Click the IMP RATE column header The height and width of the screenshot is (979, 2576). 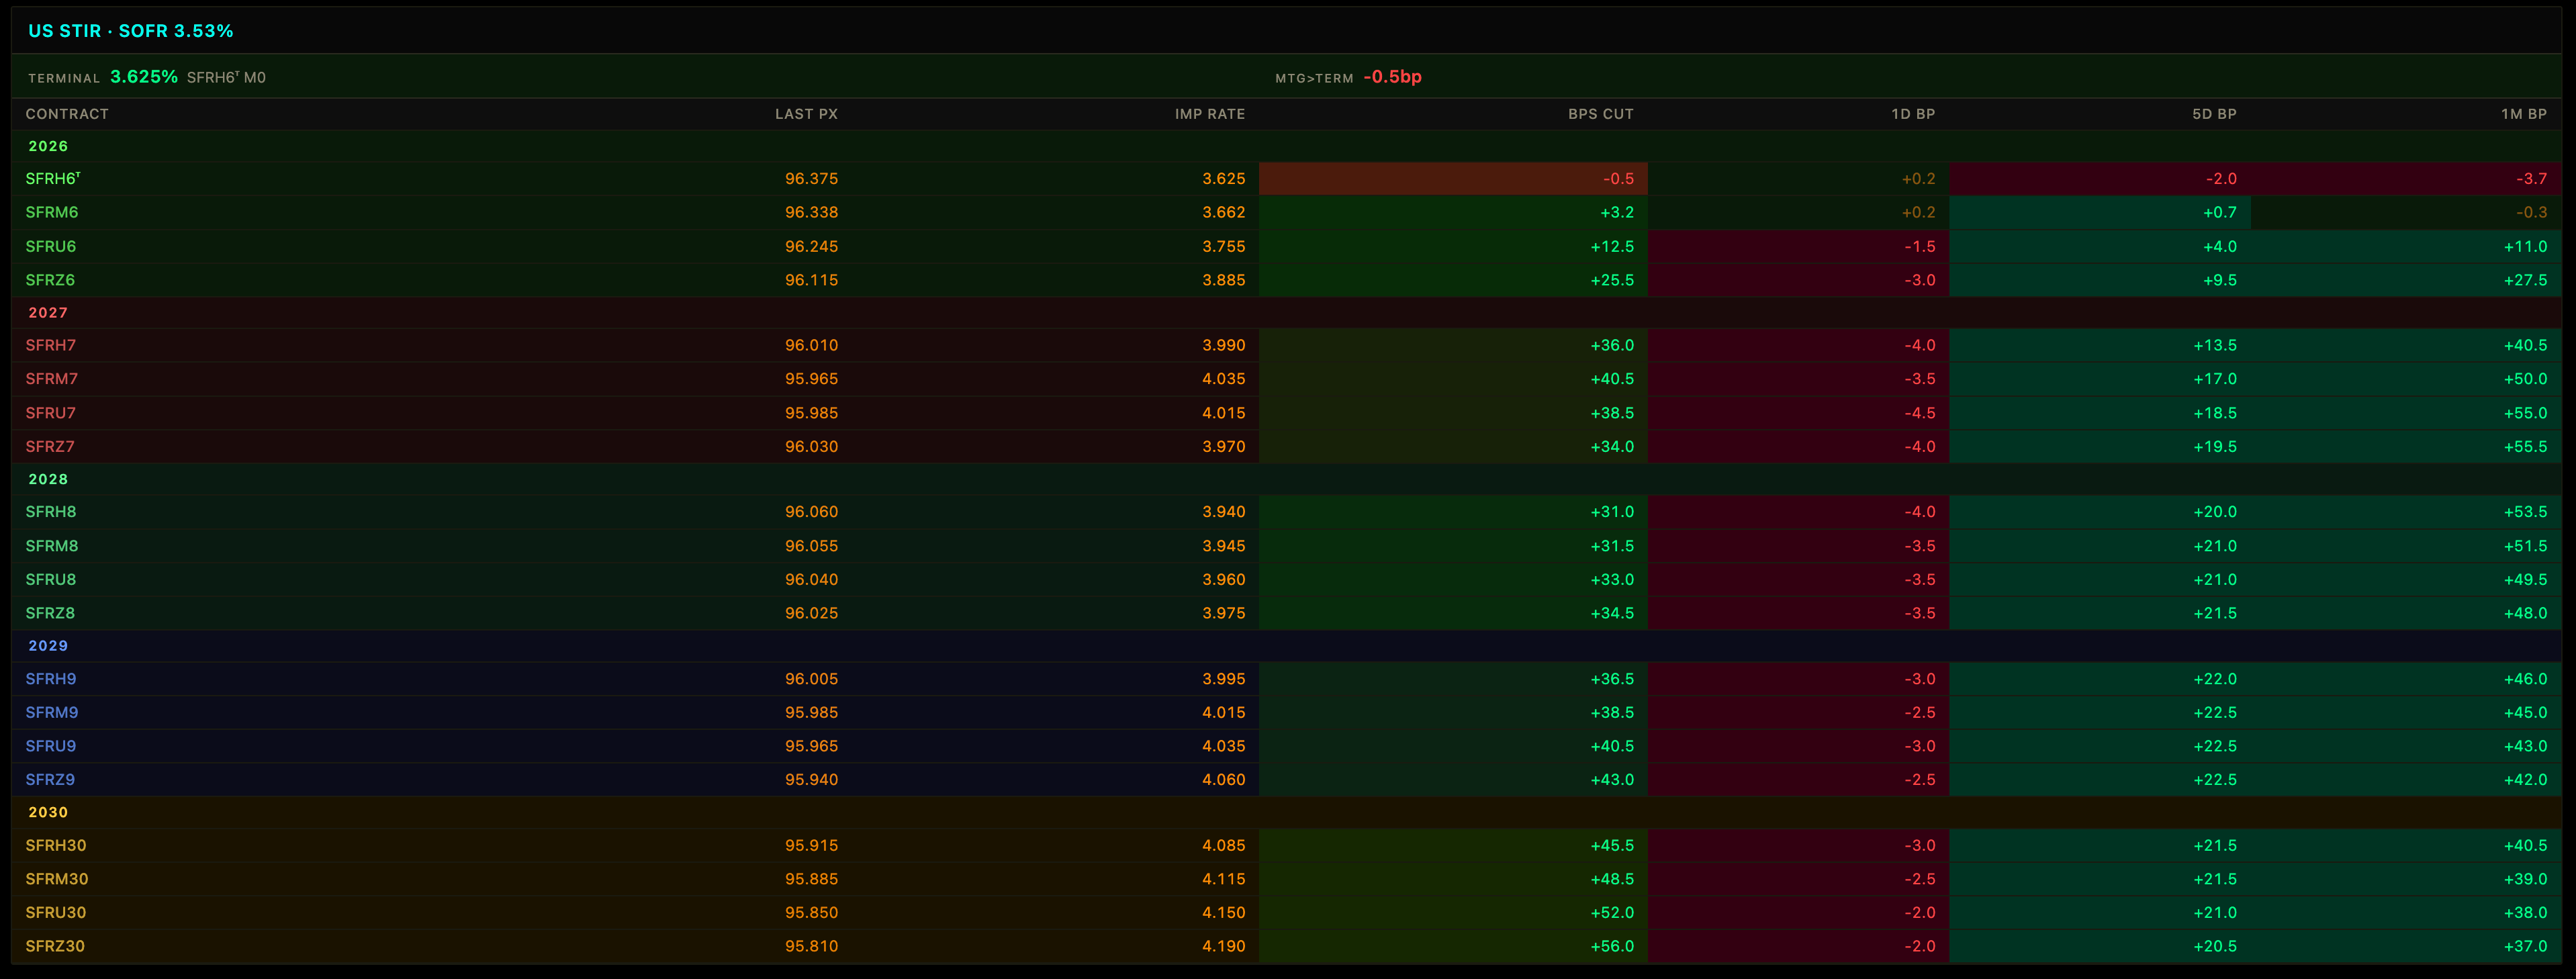(x=1209, y=114)
